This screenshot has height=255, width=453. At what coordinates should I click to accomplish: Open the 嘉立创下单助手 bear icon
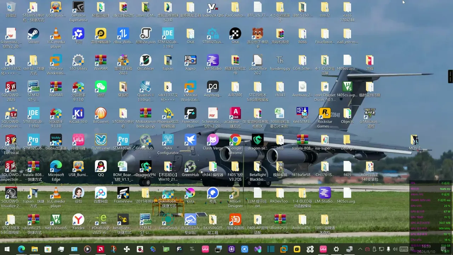coord(258,39)
